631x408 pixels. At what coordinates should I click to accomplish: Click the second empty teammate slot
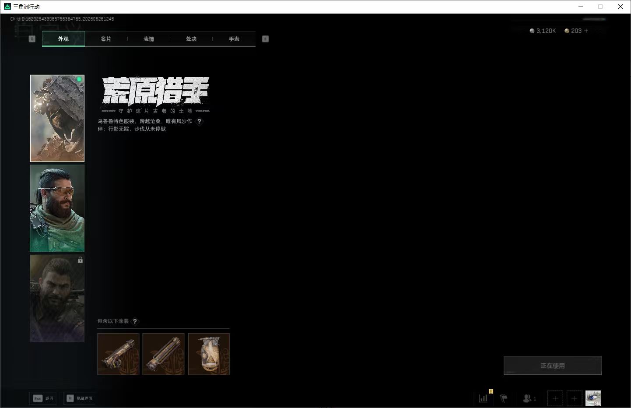pos(575,398)
